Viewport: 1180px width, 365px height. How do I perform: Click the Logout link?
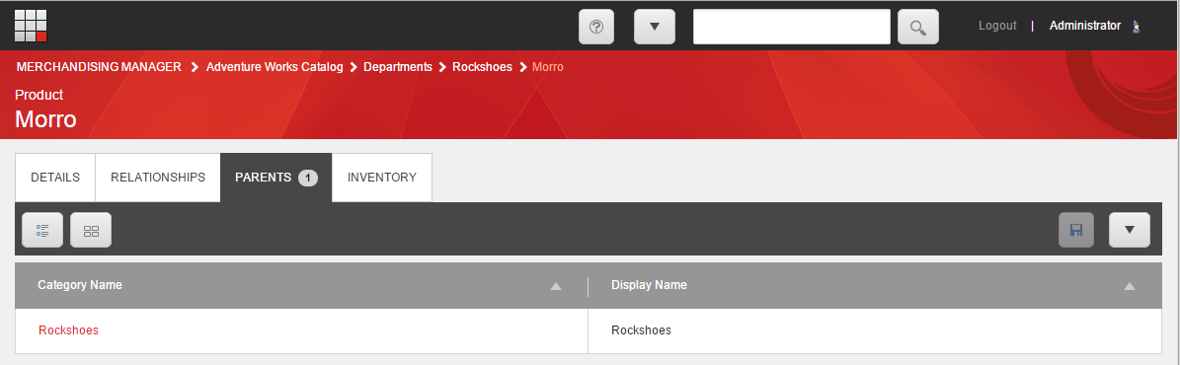(x=997, y=26)
